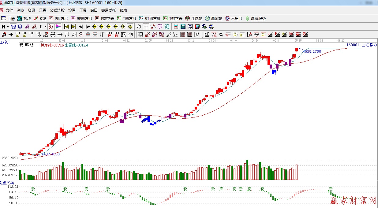Toggle the colored flag indicator button

58,27
